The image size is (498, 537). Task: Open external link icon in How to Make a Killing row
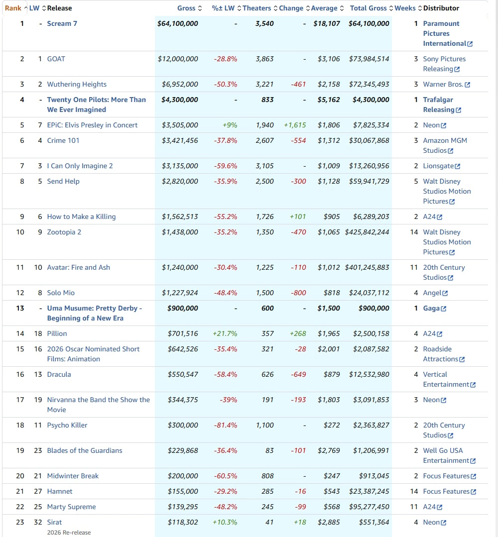(440, 217)
